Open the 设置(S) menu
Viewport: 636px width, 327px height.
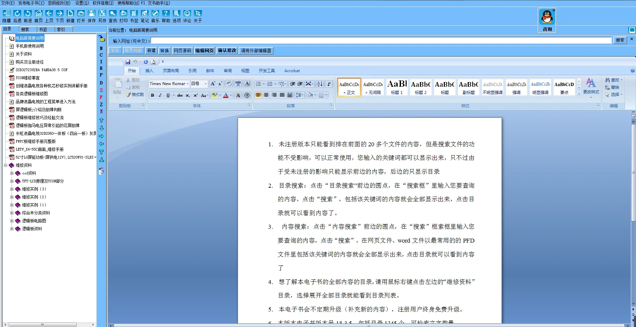[82, 3]
